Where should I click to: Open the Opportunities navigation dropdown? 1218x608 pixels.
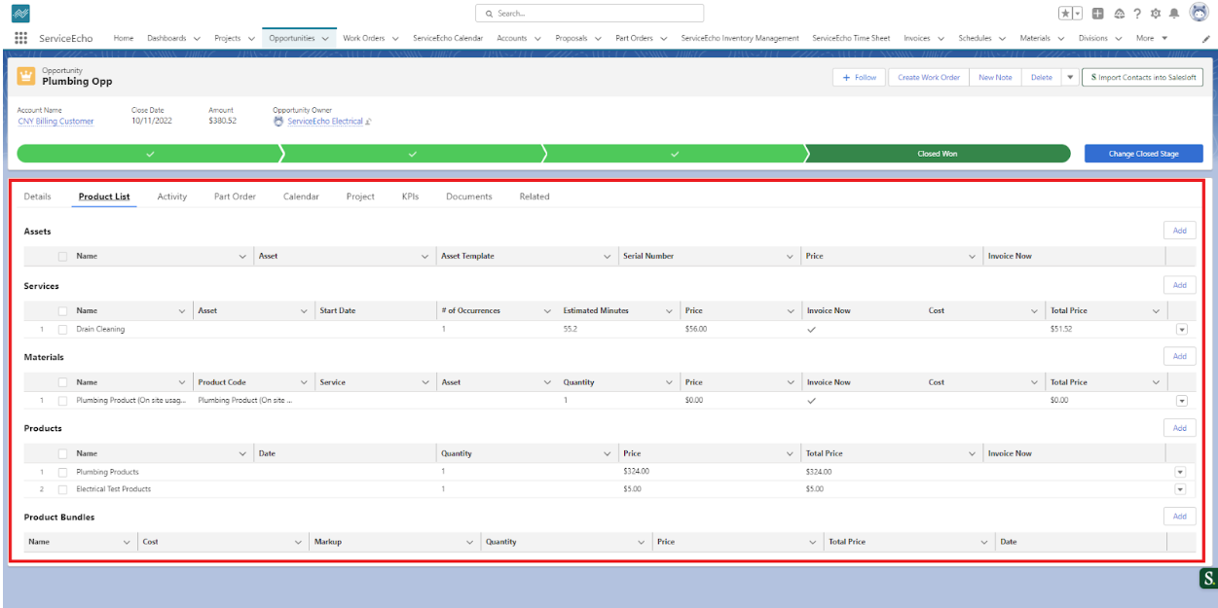326,38
